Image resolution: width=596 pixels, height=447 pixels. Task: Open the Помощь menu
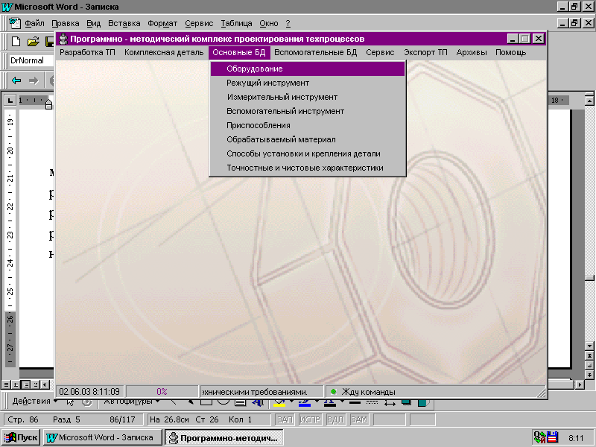(510, 52)
